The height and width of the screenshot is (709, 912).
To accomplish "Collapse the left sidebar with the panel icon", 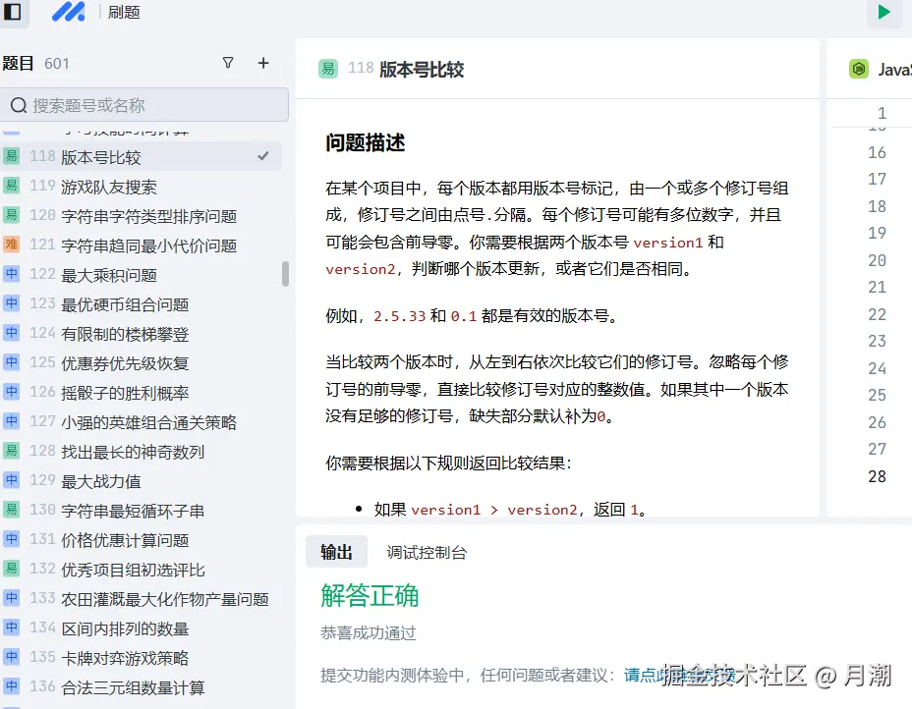I will click(13, 13).
